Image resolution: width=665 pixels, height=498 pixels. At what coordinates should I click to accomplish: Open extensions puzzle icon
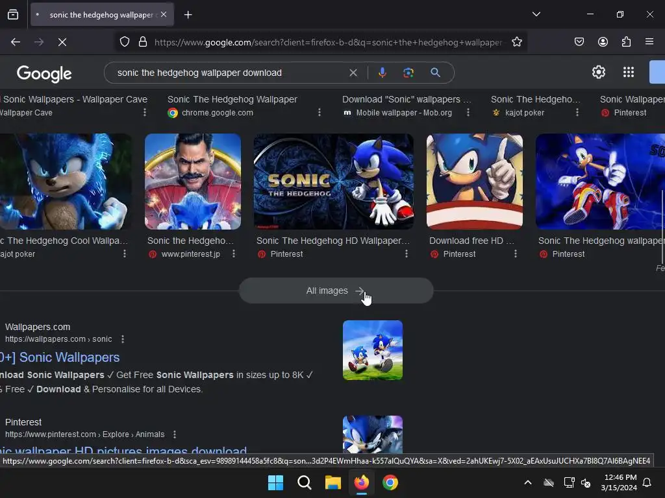pyautogui.click(x=626, y=42)
